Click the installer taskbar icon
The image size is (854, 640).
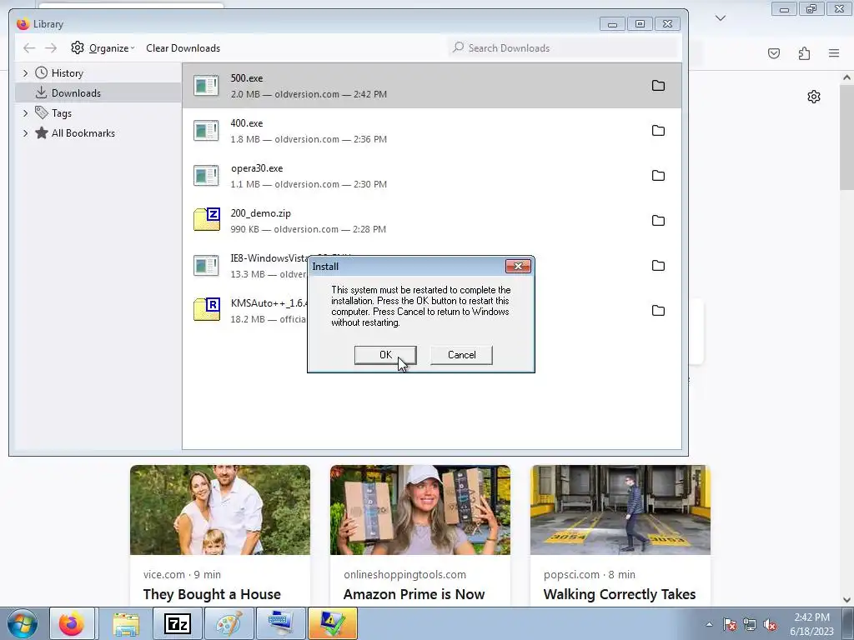(333, 623)
